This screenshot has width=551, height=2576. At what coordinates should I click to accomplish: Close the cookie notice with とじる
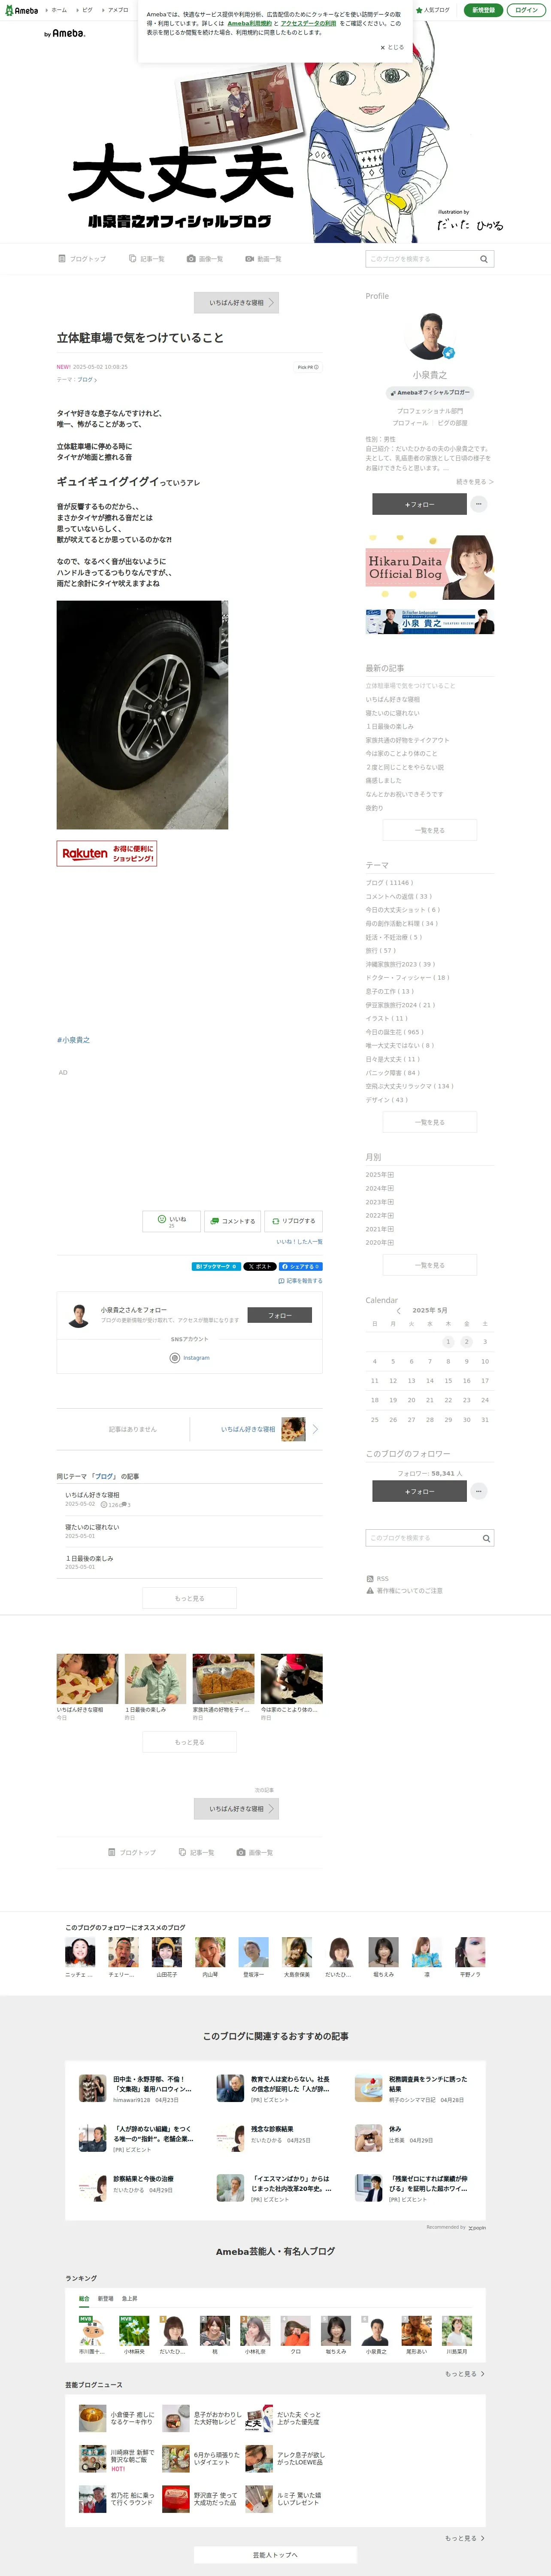click(392, 47)
